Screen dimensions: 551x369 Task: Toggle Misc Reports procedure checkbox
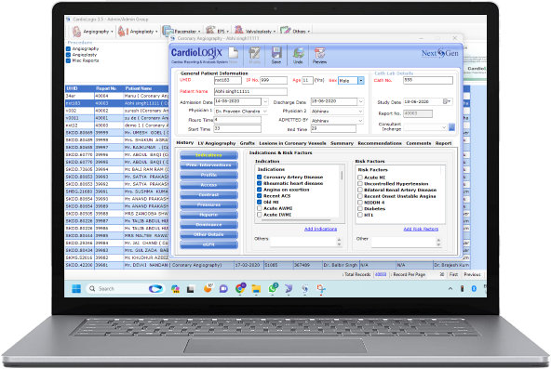[x=68, y=60]
